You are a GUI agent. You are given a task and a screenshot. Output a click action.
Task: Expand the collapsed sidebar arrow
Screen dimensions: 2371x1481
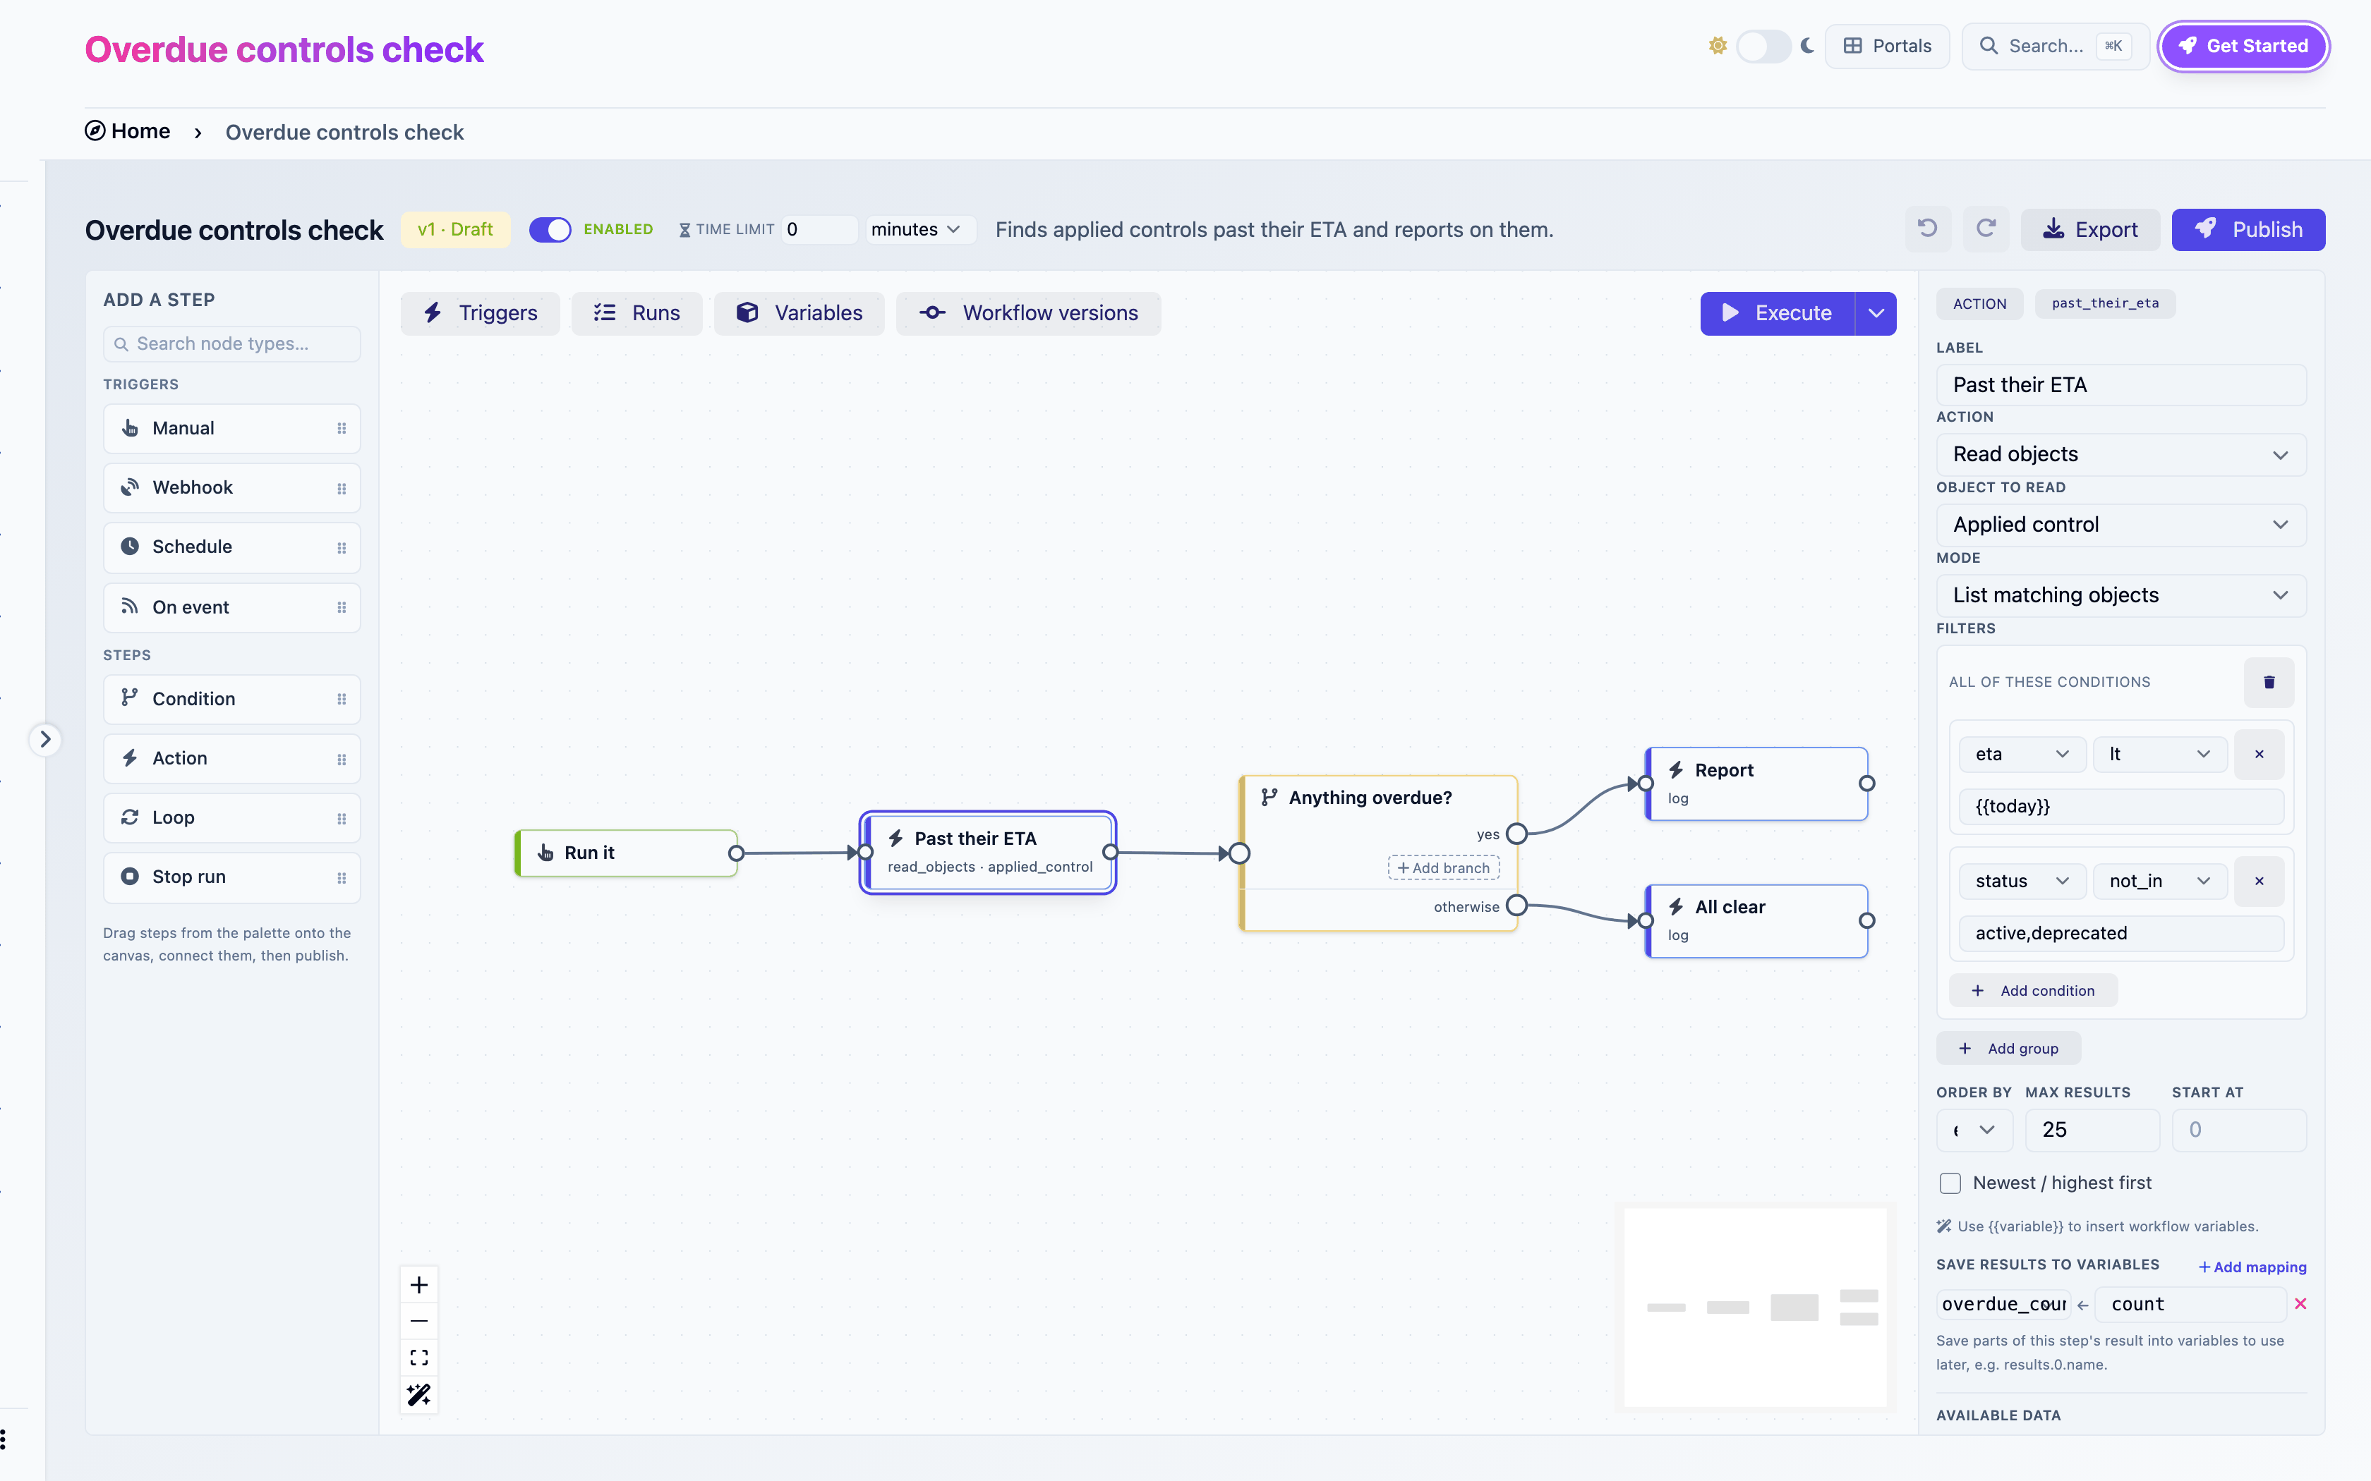(45, 740)
